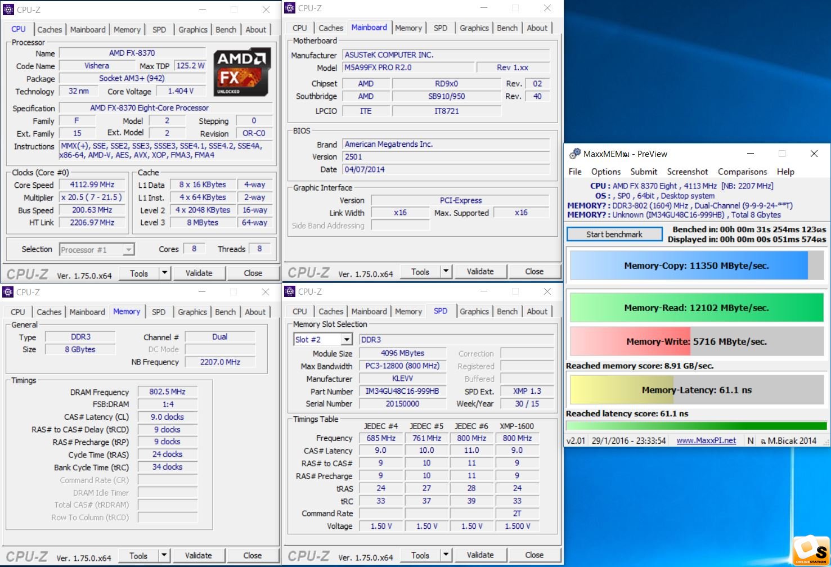Click the Tools button in the Memory window
Screen dimensions: 831x567
click(x=138, y=556)
